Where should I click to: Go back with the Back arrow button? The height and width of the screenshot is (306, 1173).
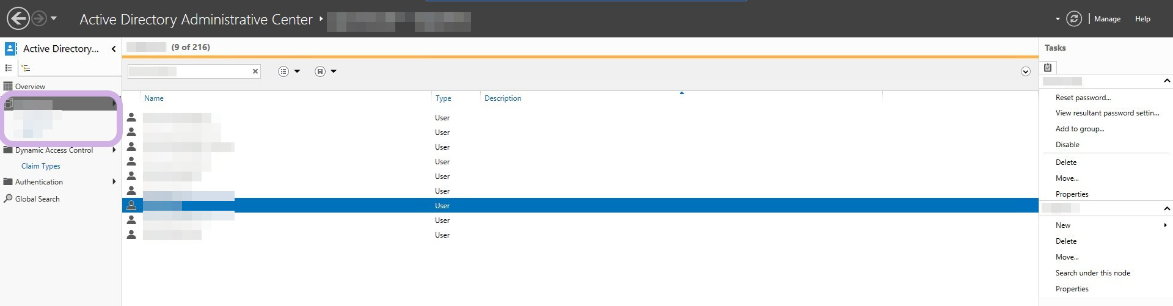(x=18, y=18)
